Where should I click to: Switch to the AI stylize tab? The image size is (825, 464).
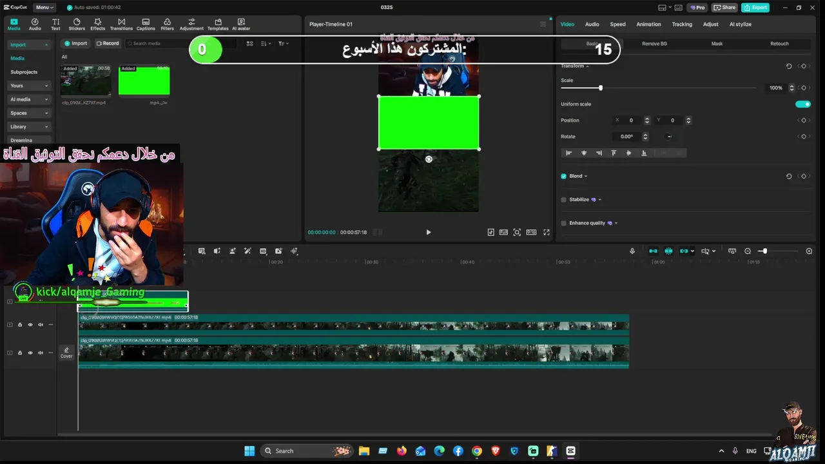(740, 24)
